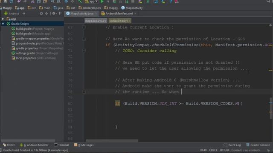Open the Android Monitor tool window

click(34, 145)
